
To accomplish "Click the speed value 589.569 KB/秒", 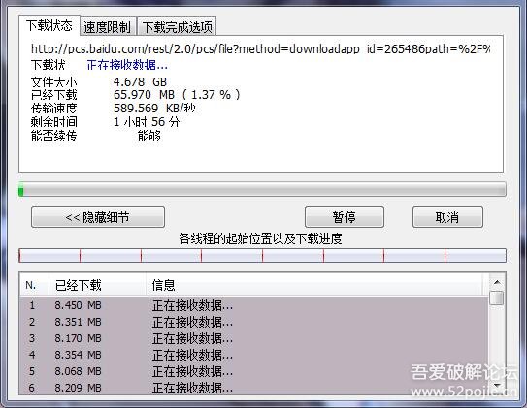I will (x=154, y=108).
